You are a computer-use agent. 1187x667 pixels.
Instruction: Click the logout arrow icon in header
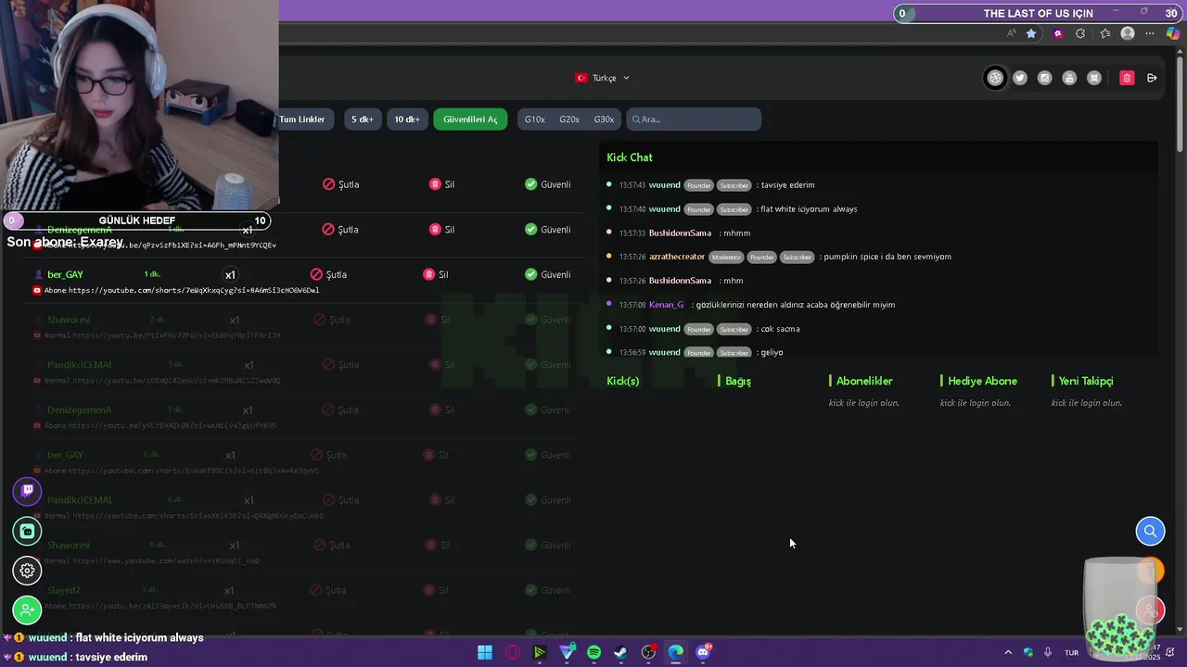1152,78
